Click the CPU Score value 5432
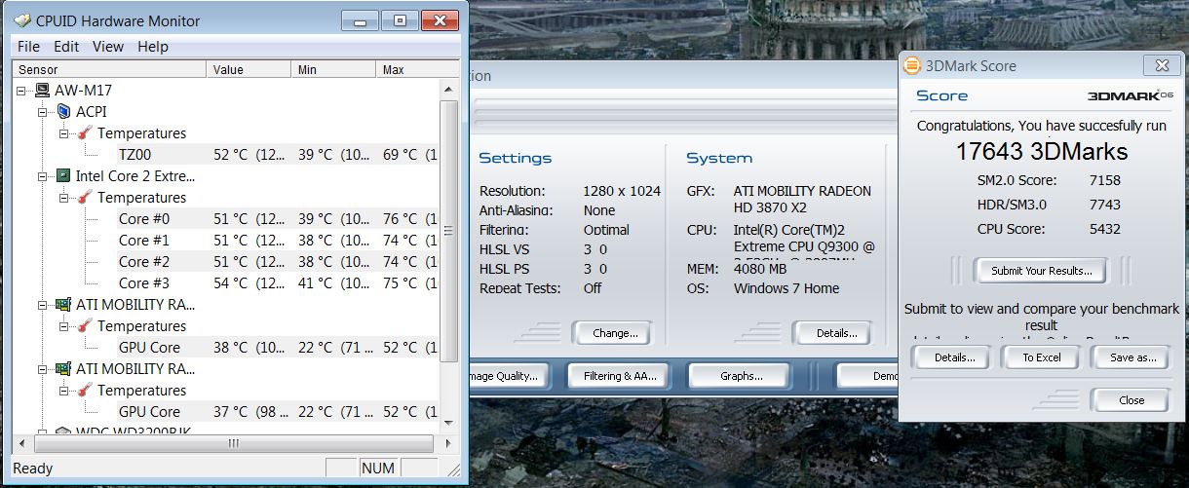 (x=1106, y=229)
